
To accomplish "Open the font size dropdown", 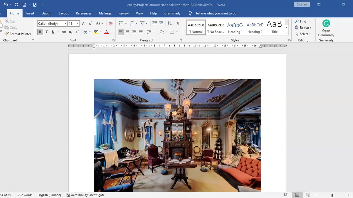I will coord(78,24).
